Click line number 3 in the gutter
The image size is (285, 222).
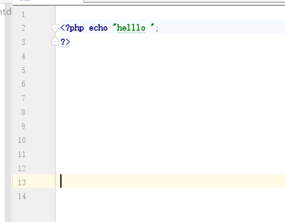(23, 42)
